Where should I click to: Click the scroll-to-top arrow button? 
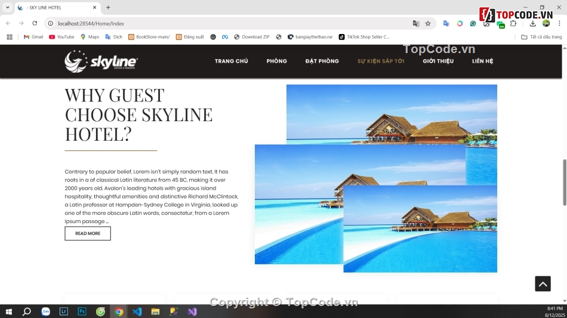(543, 283)
